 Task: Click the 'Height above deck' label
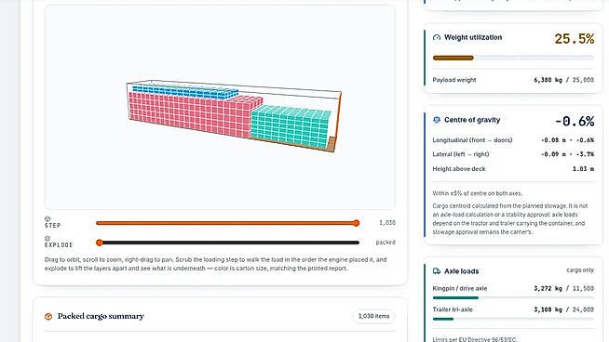pos(459,168)
